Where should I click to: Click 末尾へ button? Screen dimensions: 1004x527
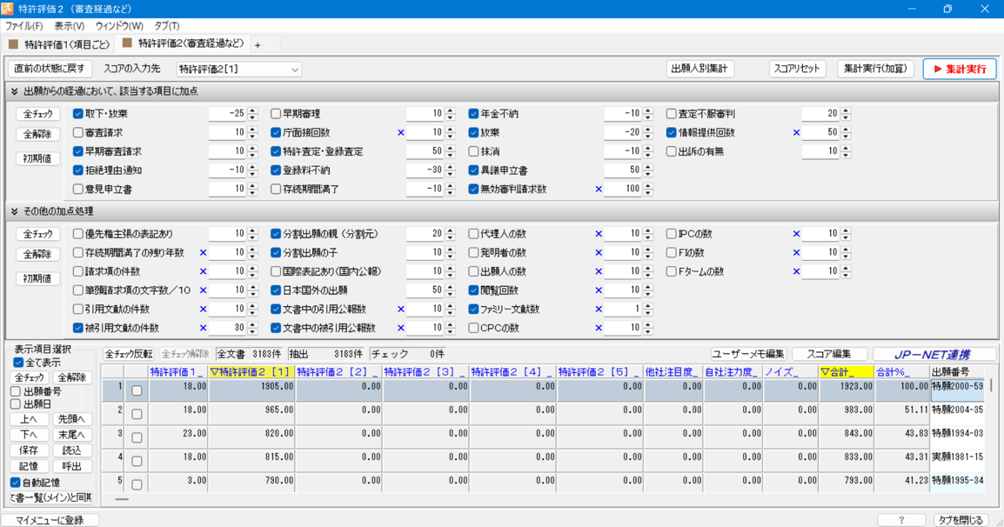[71, 435]
